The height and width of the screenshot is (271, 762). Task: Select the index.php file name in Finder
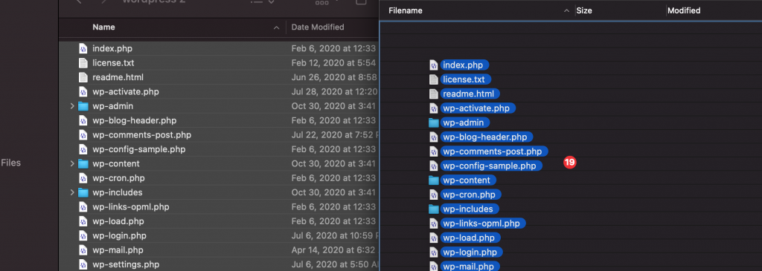tap(112, 48)
